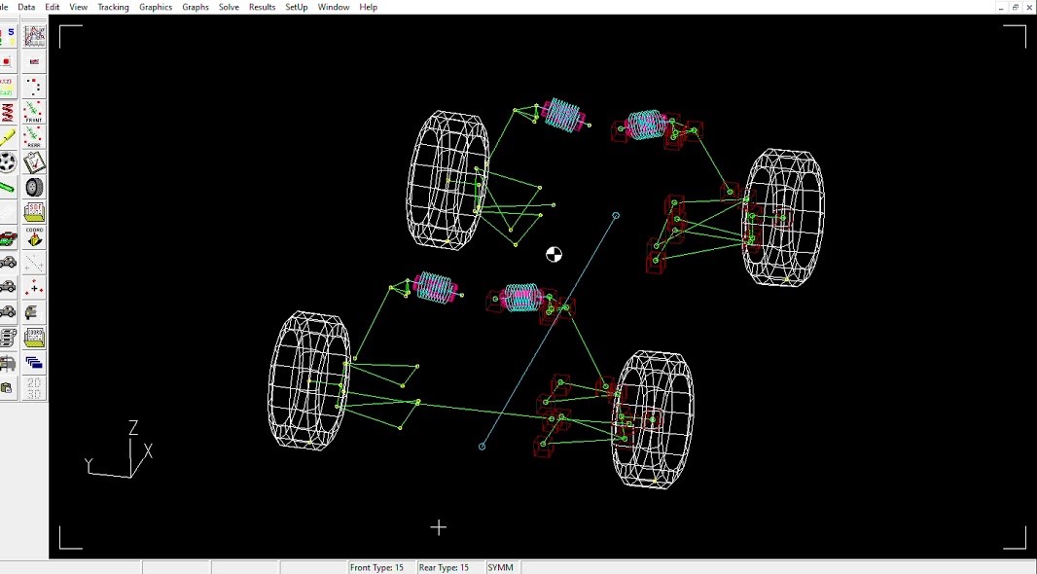Select the center of gravity marker
Screen dimensions: 1037x574
(x=554, y=254)
